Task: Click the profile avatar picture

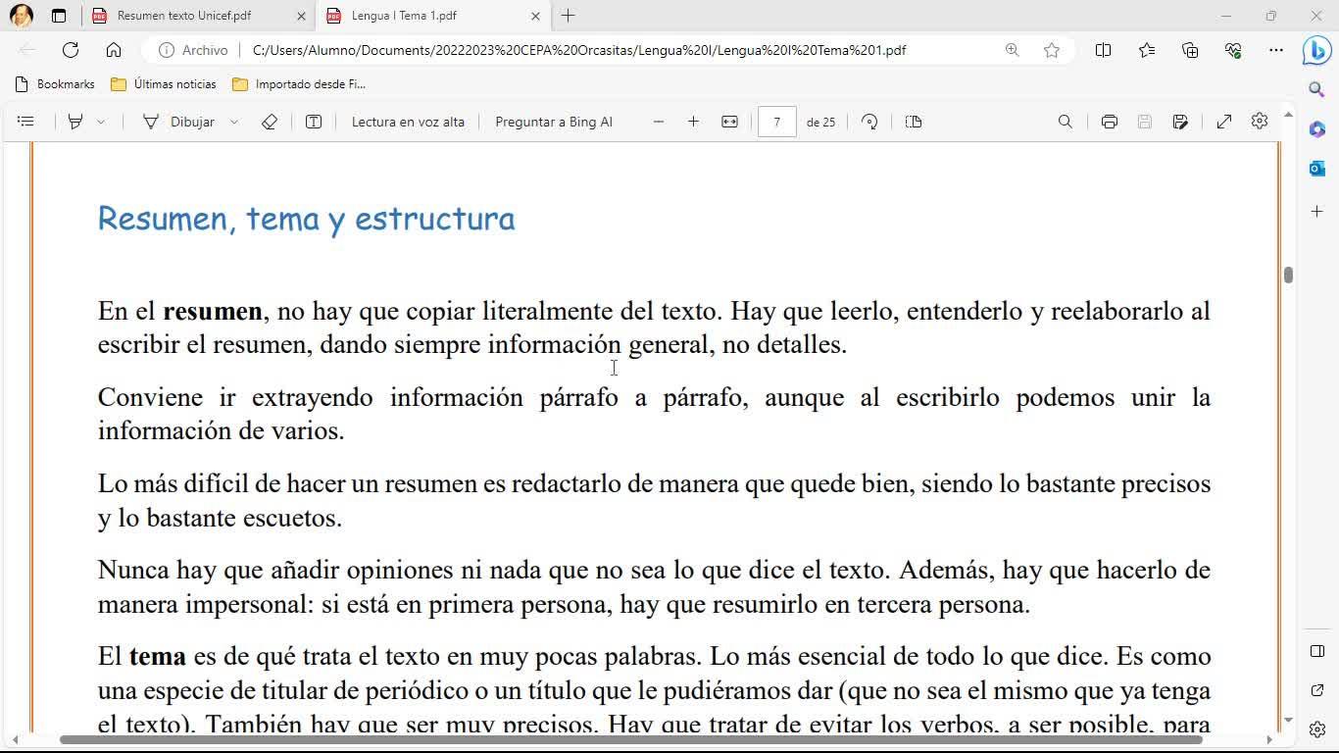Action: 22,16
